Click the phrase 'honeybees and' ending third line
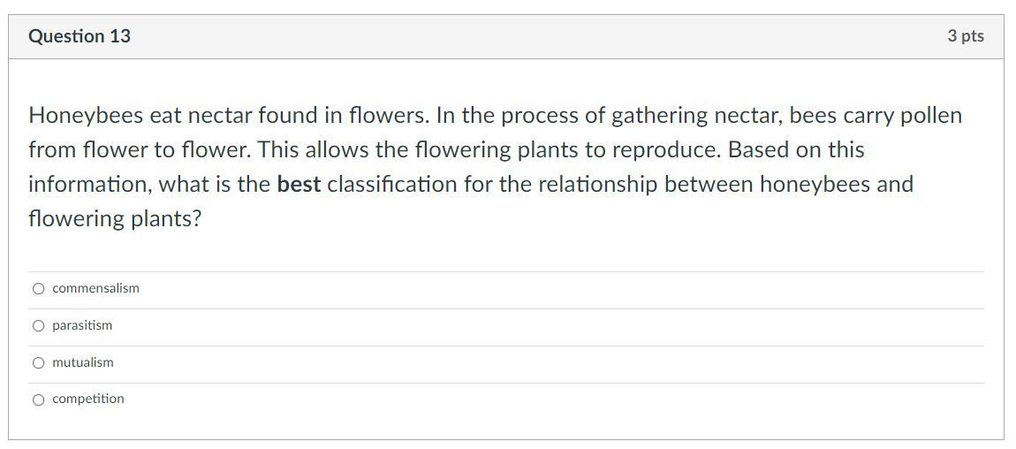 pyautogui.click(x=837, y=186)
